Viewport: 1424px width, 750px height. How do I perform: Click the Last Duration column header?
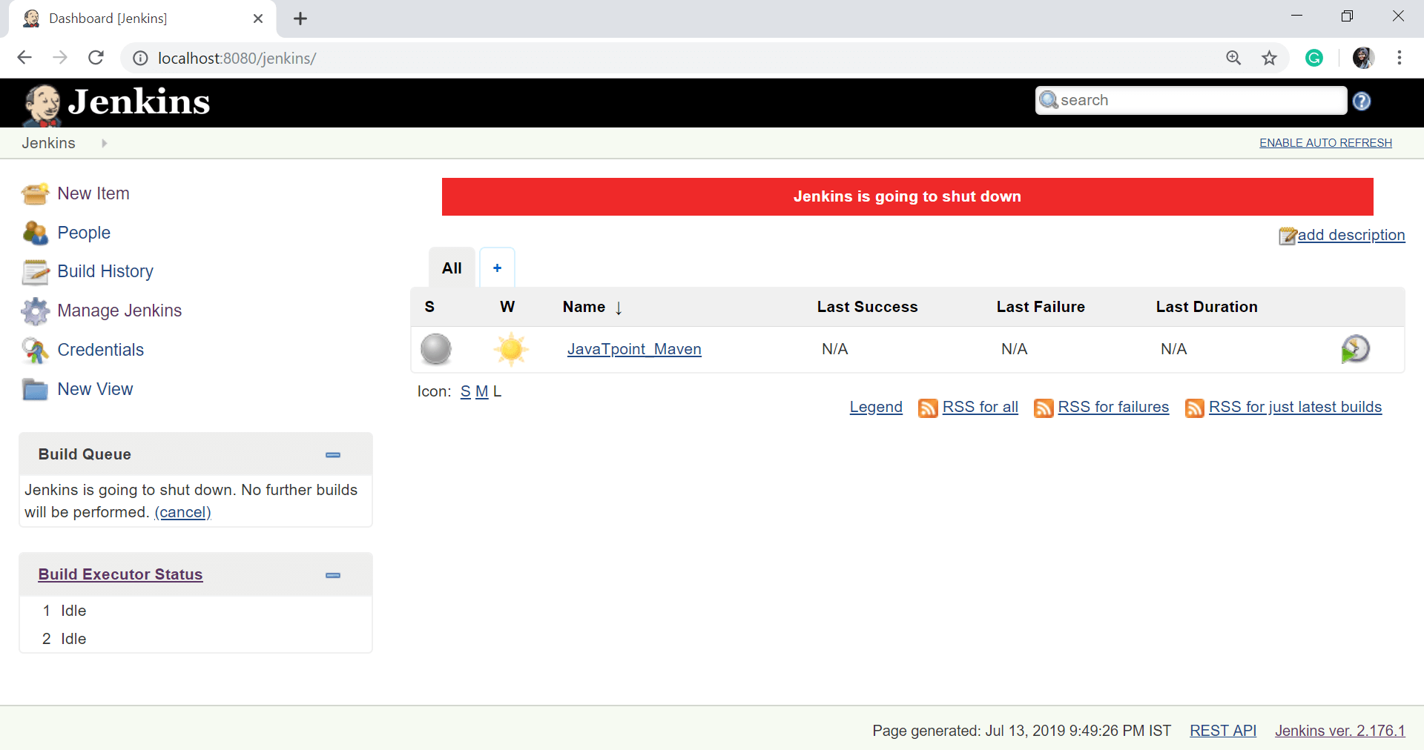pyautogui.click(x=1207, y=307)
